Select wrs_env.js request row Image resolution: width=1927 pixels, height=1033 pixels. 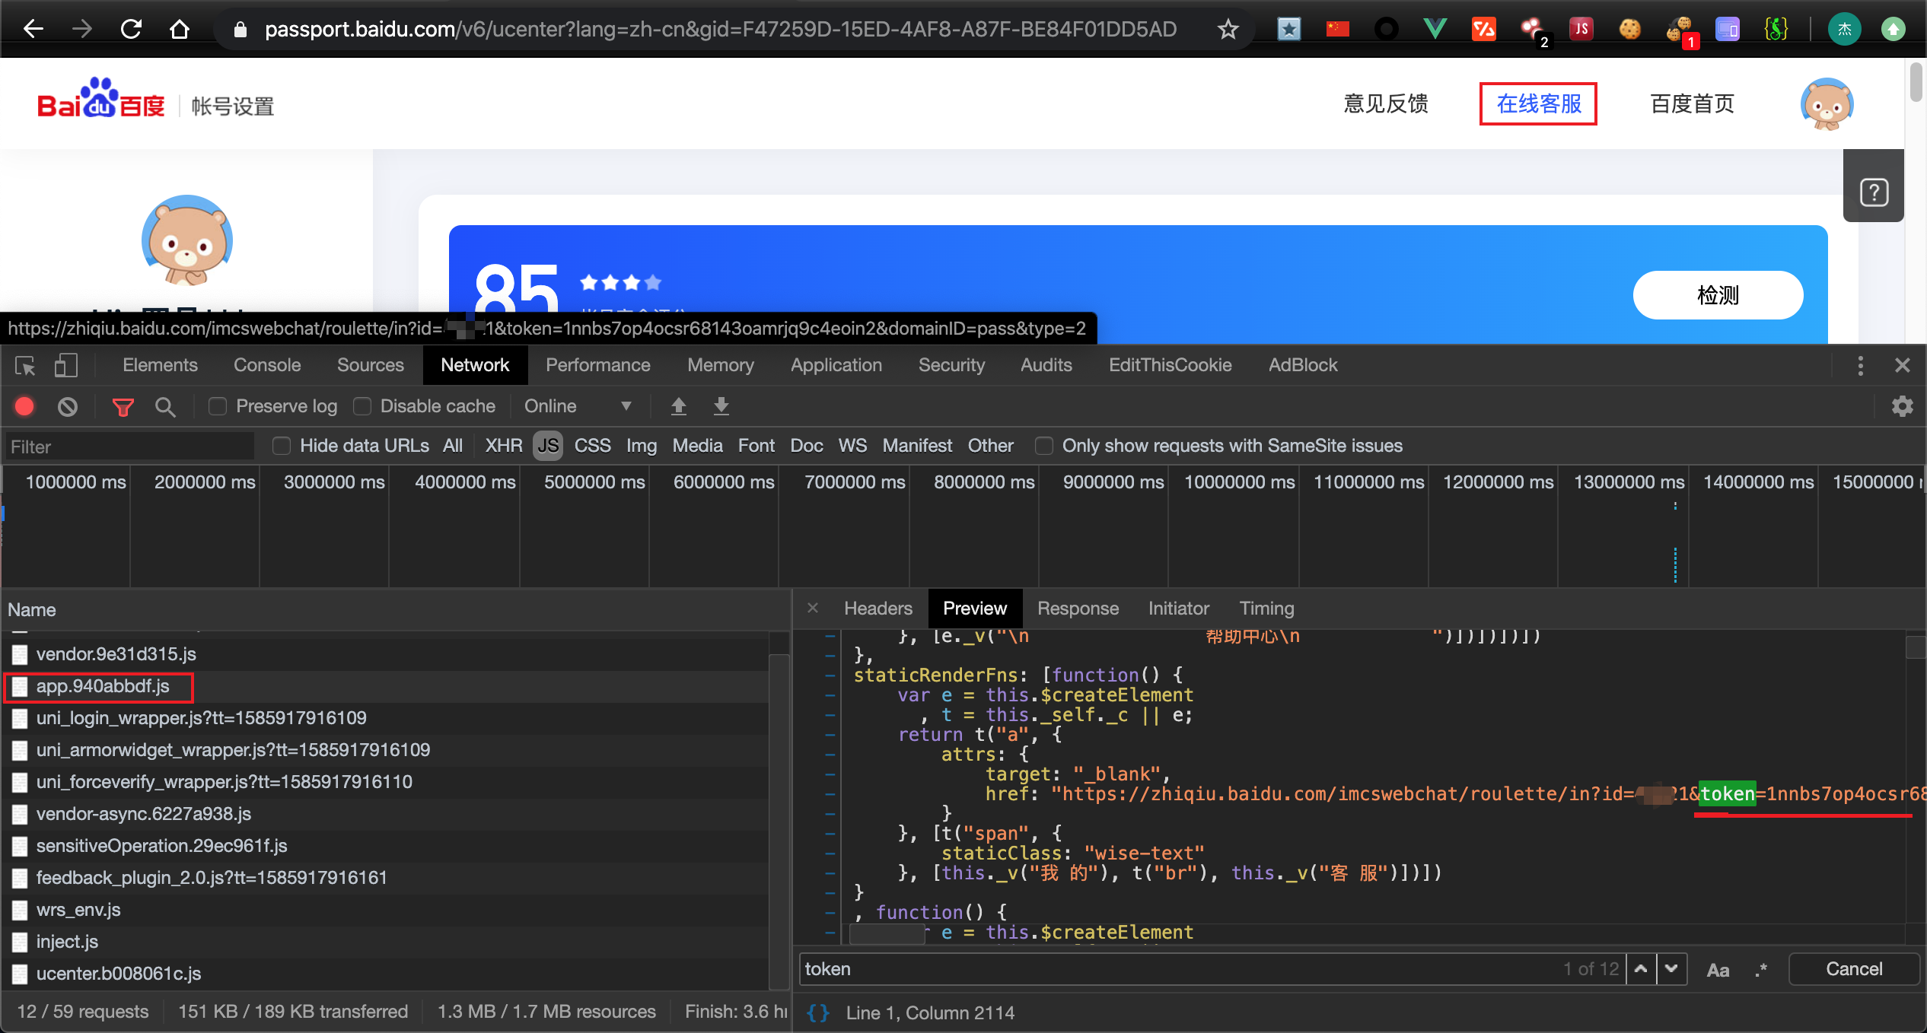[386, 910]
